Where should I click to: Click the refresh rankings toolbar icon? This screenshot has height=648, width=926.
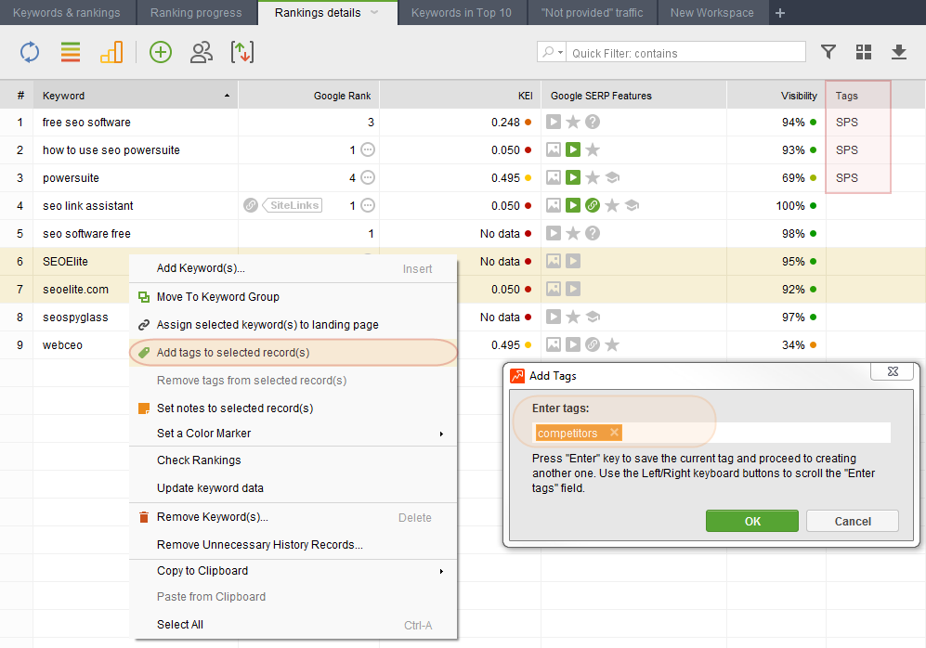coord(30,52)
